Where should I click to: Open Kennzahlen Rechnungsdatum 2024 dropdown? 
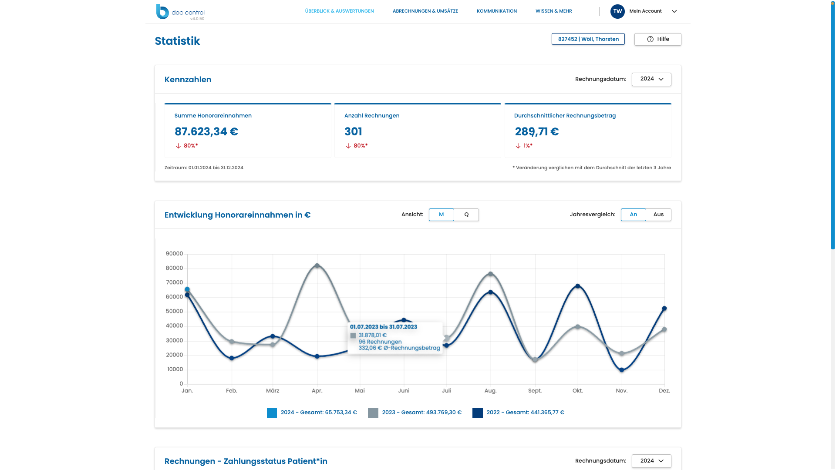pyautogui.click(x=651, y=79)
